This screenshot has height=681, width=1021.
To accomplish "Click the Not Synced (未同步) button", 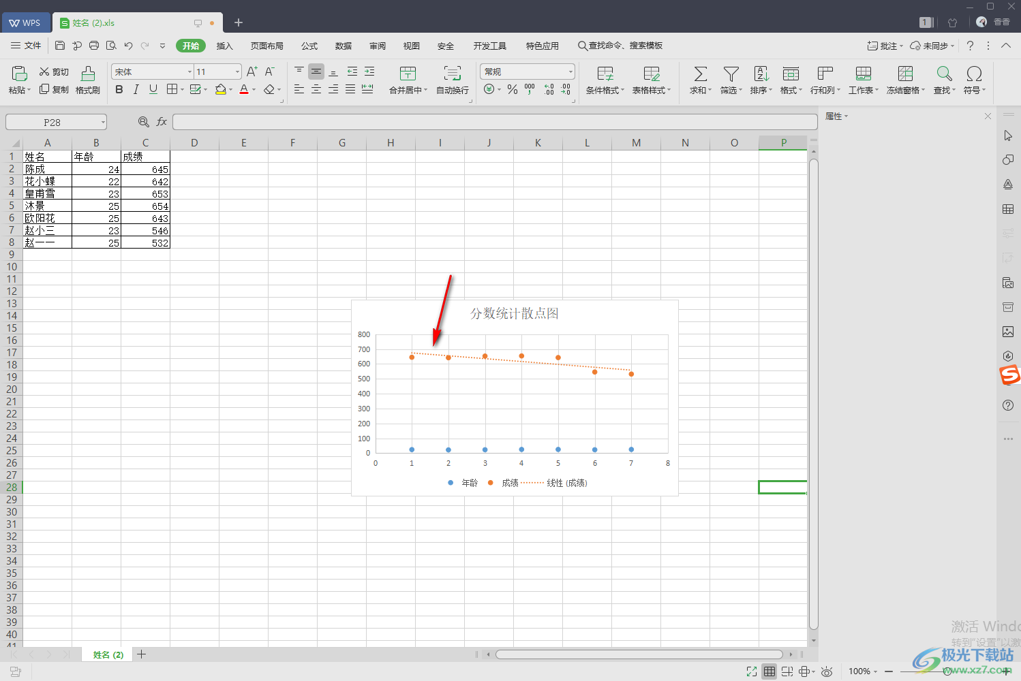I will point(932,46).
